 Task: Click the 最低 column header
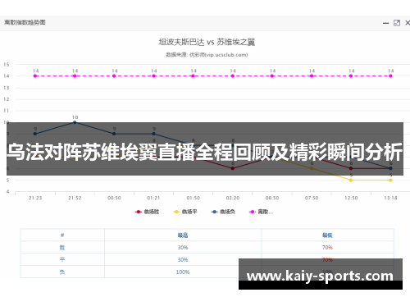click(327, 235)
